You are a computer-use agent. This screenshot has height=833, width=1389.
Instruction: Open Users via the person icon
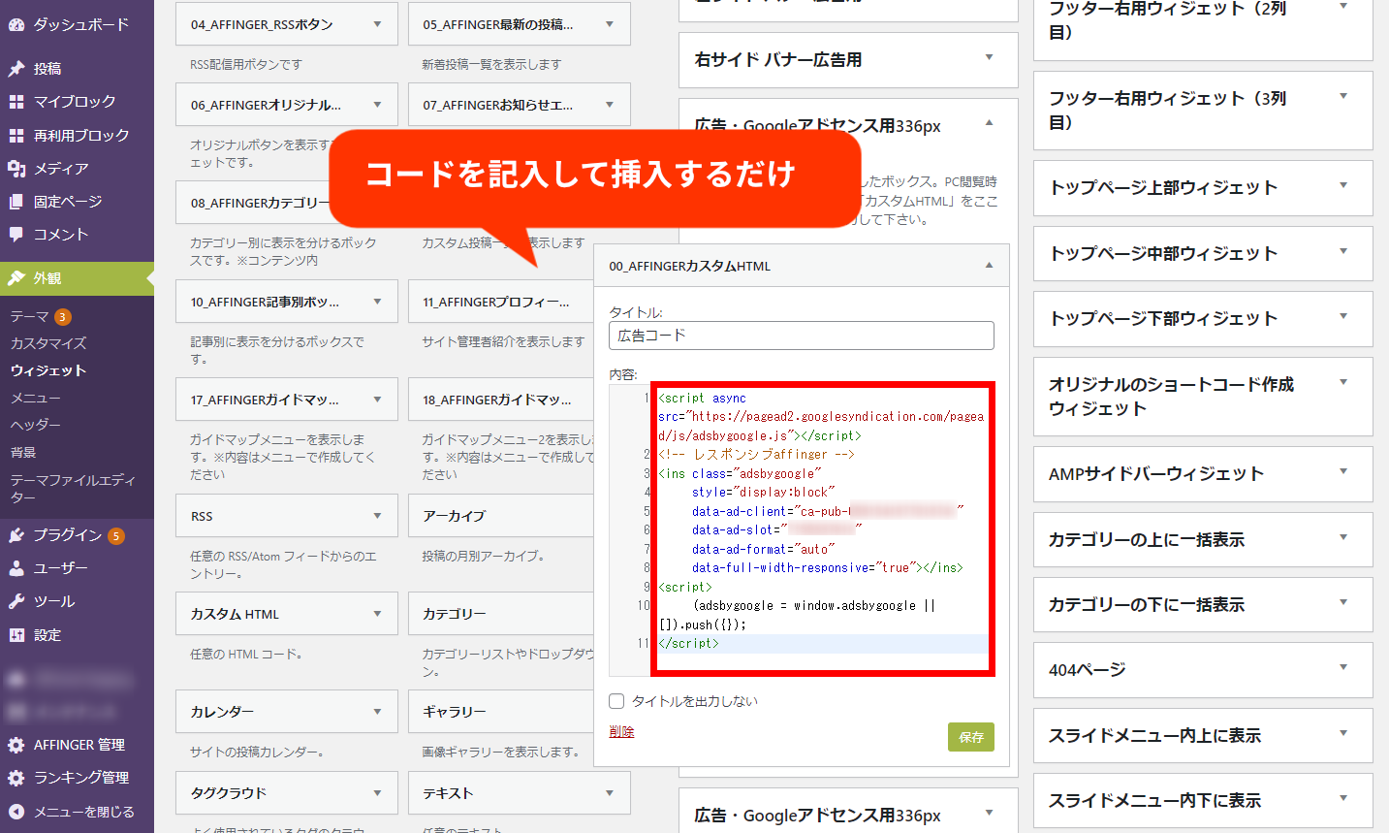[x=16, y=568]
